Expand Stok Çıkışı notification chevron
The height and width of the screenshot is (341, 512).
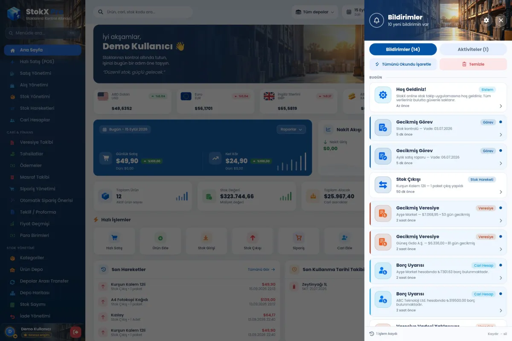[x=500, y=192]
